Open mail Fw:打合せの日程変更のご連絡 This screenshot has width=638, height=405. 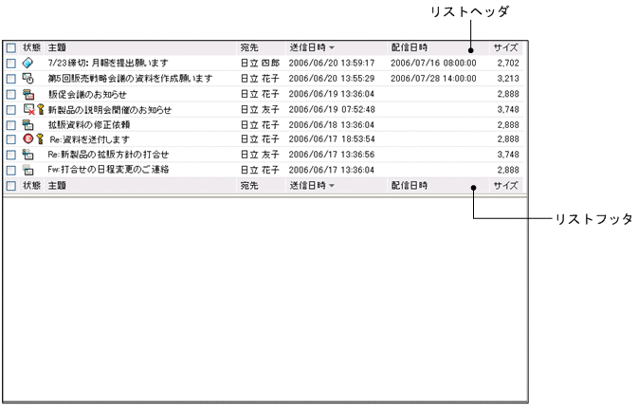[108, 170]
